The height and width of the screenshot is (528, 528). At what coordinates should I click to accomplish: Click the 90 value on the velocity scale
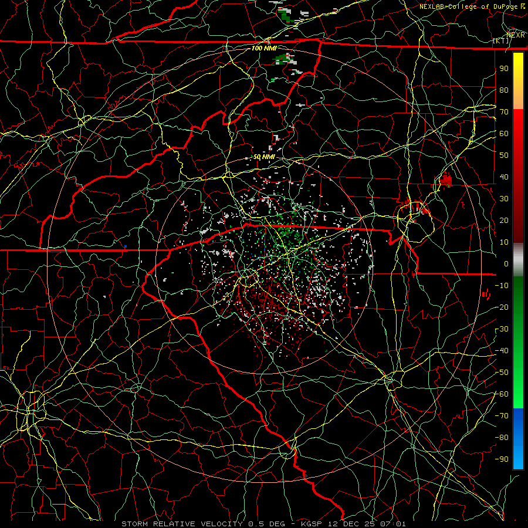click(504, 69)
